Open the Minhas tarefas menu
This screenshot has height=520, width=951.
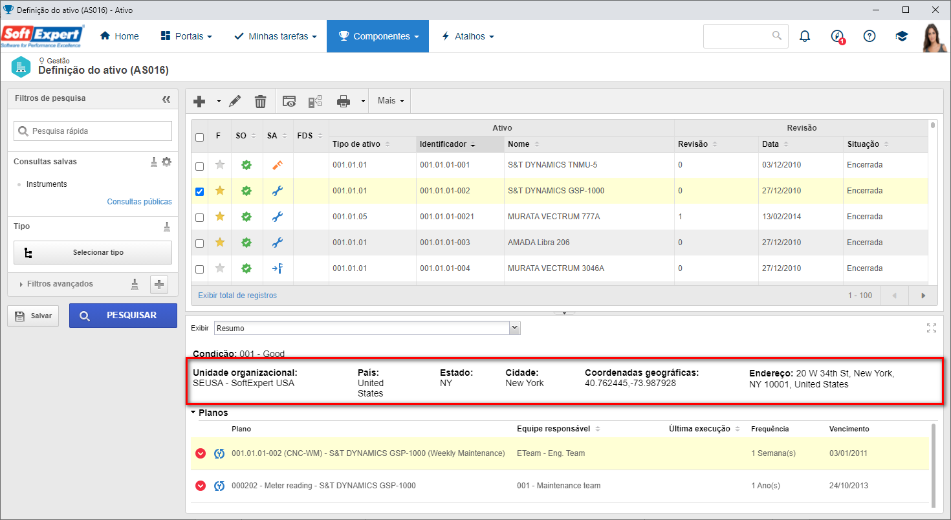click(x=276, y=36)
